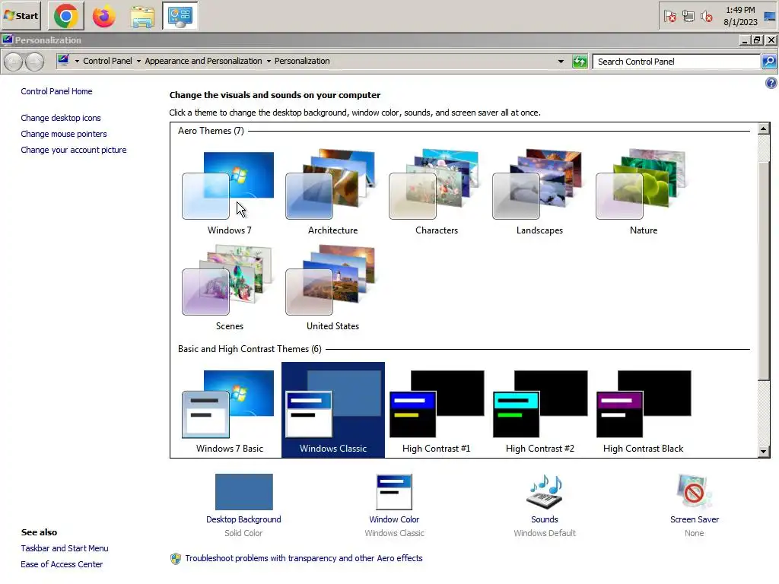The image size is (779, 584).
Task: Click in the Search Control Panel field
Action: click(x=676, y=62)
